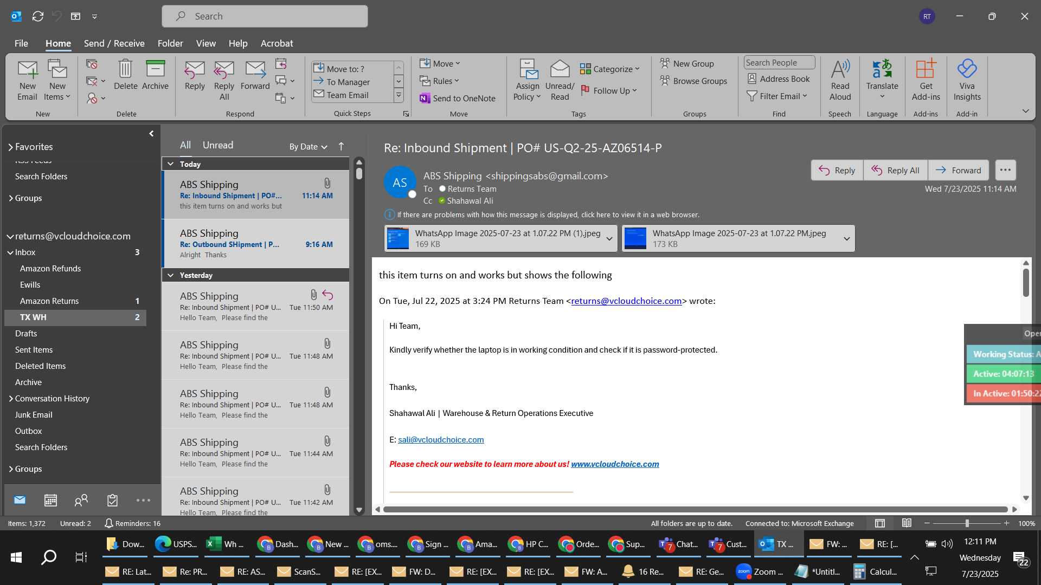This screenshot has width=1041, height=585.
Task: Open By Date sort dropdown
Action: coord(308,146)
